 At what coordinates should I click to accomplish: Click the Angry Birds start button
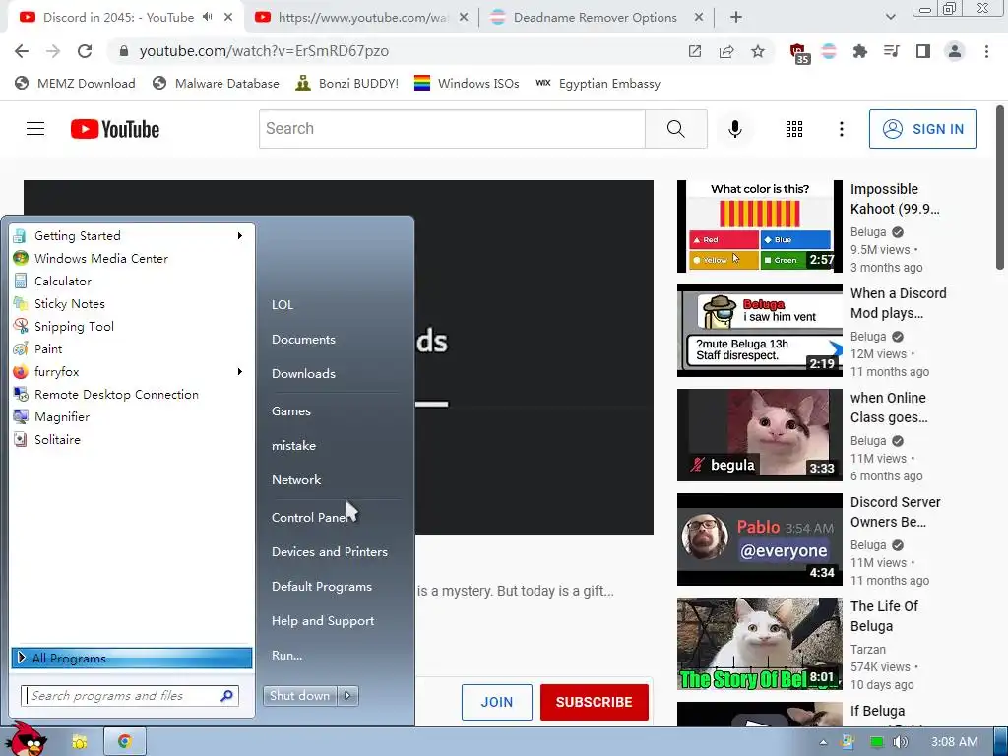(27, 739)
